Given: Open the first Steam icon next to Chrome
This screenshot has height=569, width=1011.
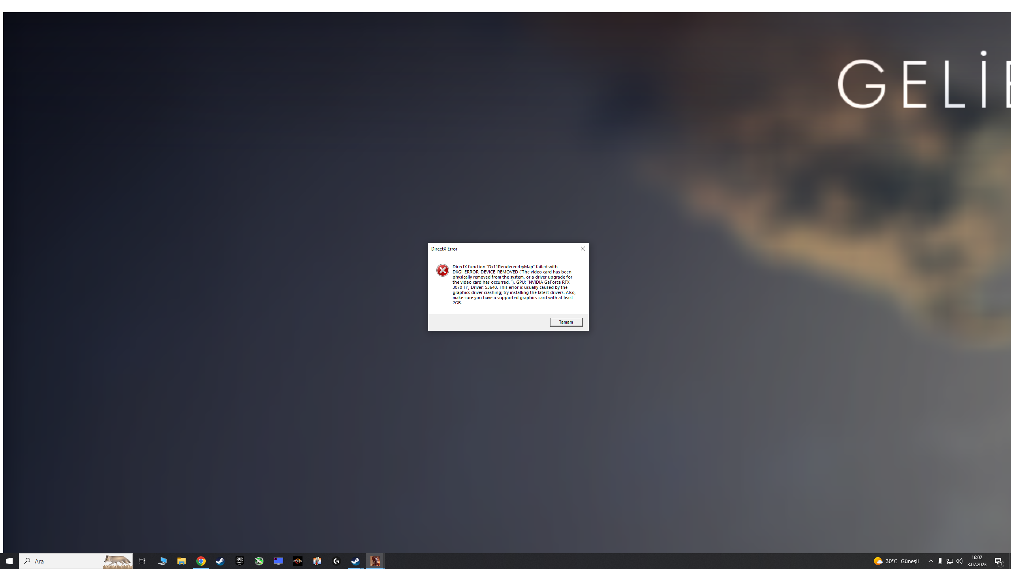Looking at the screenshot, I should point(220,561).
